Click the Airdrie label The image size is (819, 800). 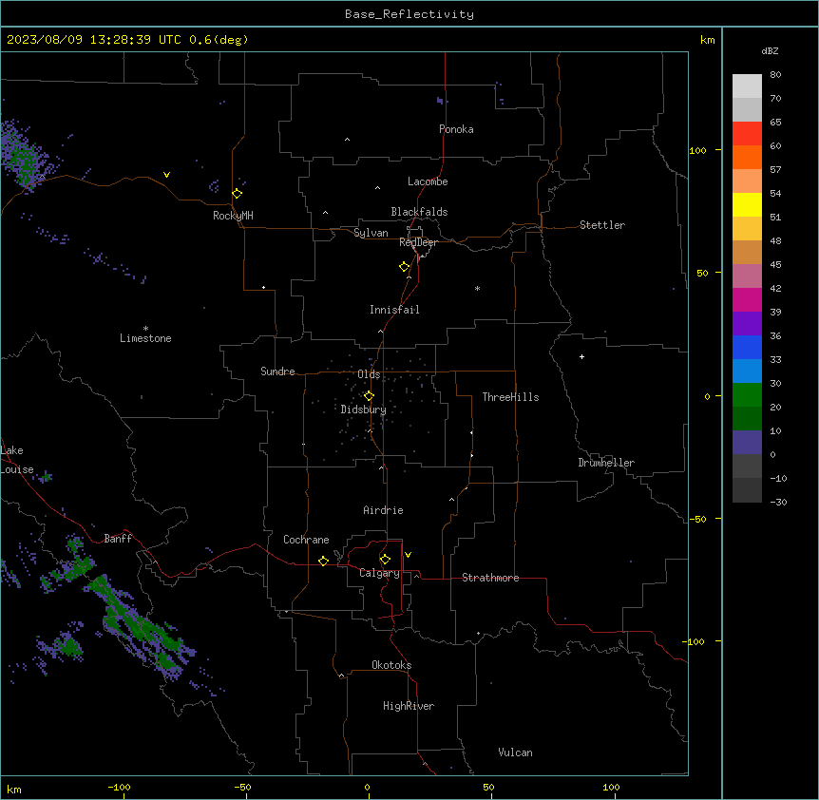point(384,510)
